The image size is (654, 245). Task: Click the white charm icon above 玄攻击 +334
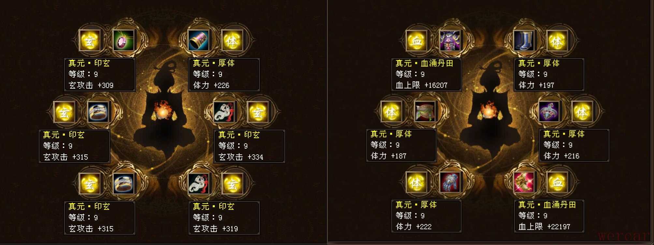pyautogui.click(x=224, y=112)
